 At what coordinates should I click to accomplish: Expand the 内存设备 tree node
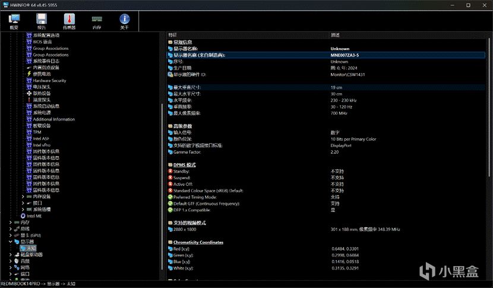point(23,197)
